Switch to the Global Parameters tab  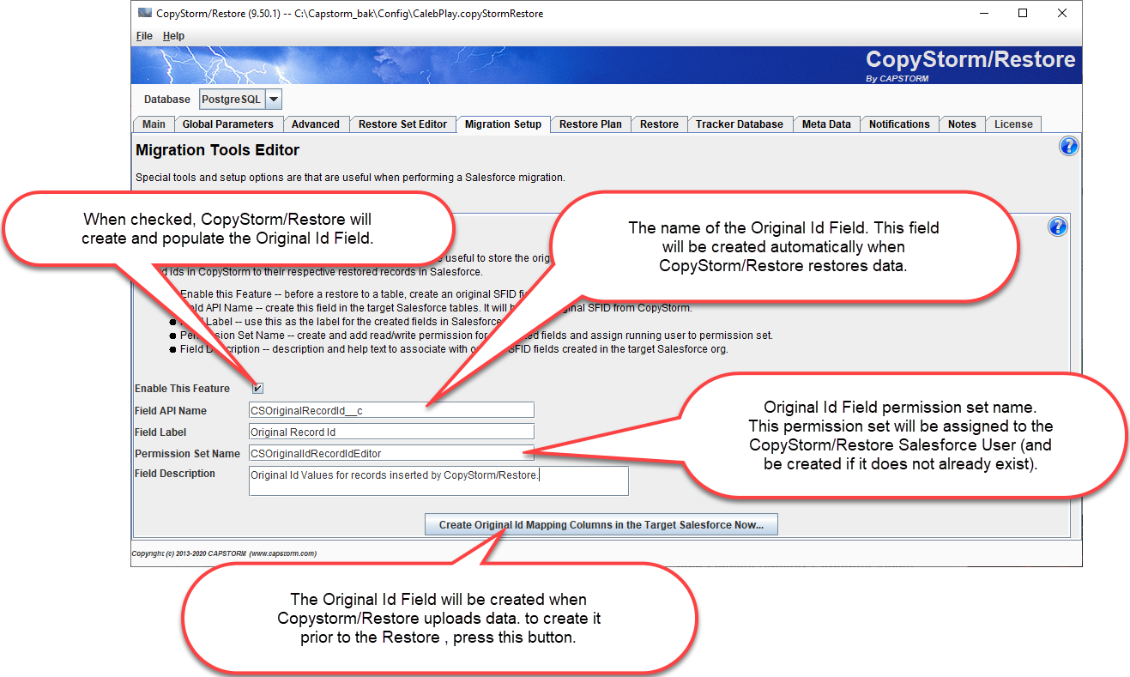click(227, 124)
